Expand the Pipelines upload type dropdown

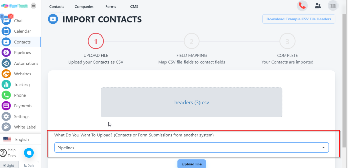(x=191, y=148)
